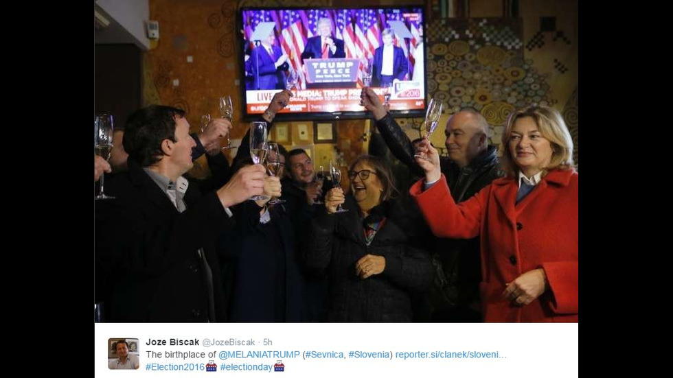Select the #Slovenia hashtag
The image size is (673, 378).
click(369, 355)
